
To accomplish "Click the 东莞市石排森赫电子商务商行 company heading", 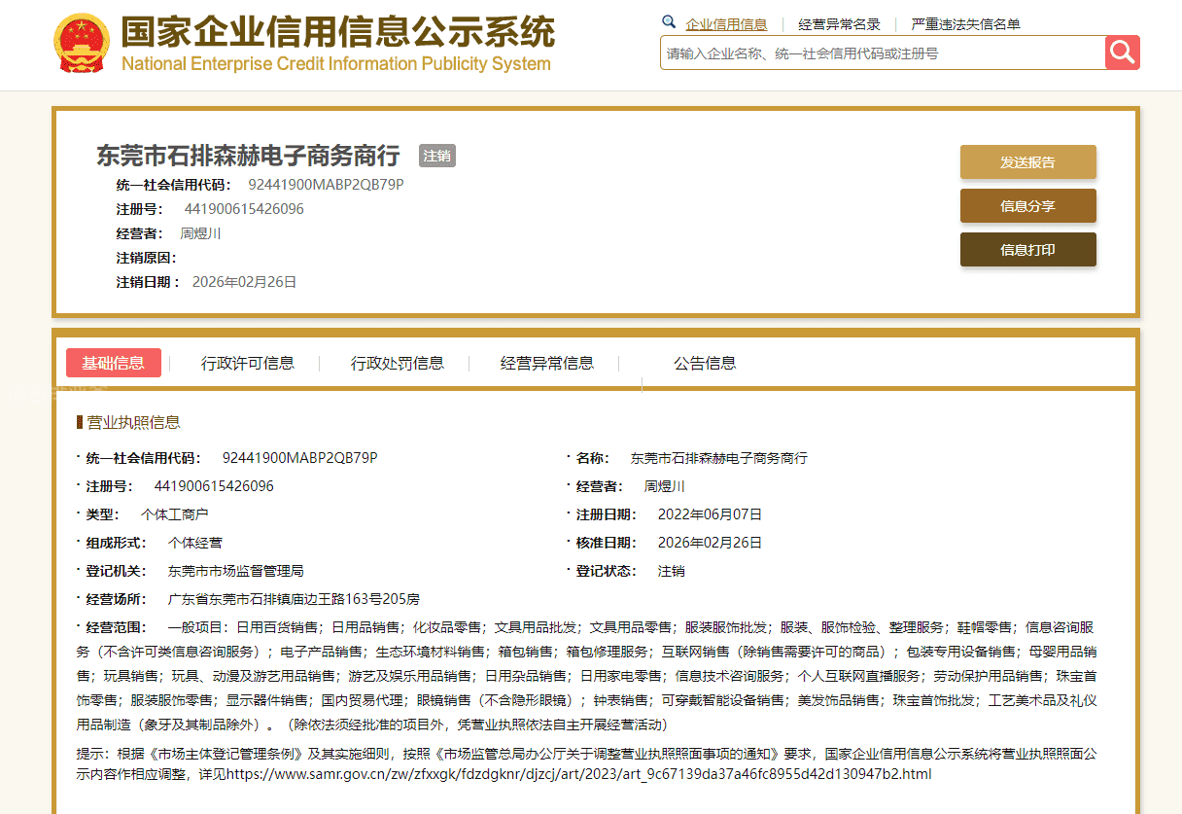I will tap(248, 156).
